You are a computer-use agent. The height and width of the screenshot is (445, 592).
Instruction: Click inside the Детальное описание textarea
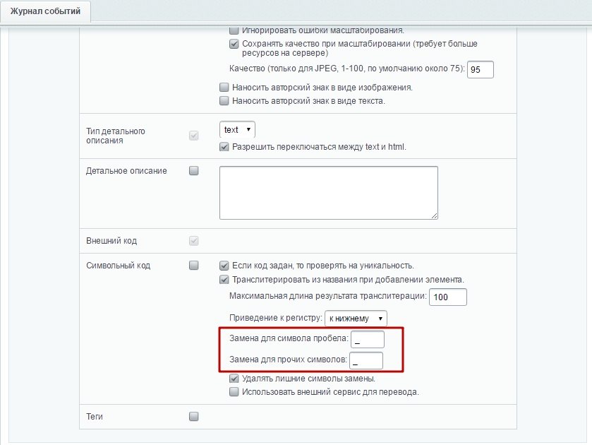(x=329, y=193)
